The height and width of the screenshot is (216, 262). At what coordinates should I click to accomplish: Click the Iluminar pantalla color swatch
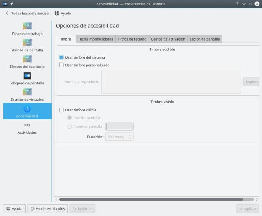tap(119, 127)
